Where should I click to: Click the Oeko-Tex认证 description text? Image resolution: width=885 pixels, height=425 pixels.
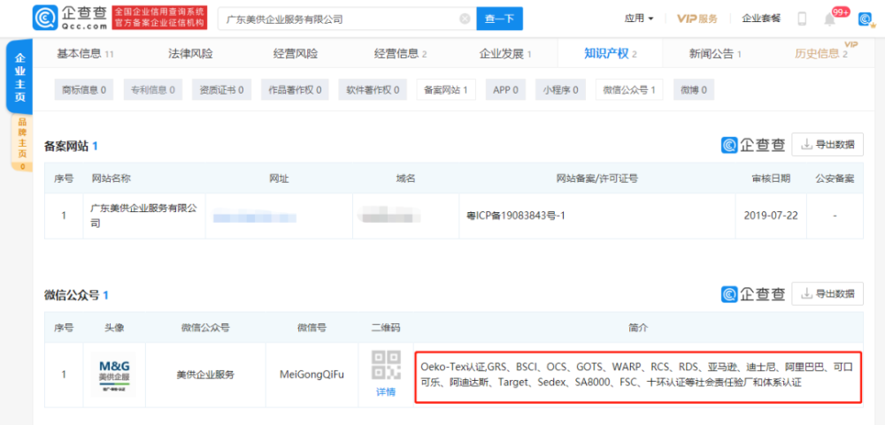(x=638, y=376)
